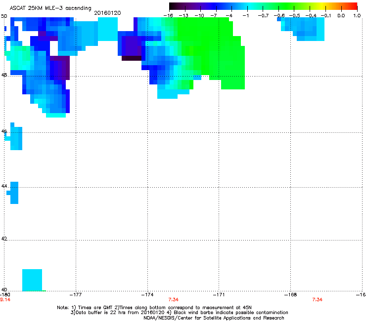Click the latitude label 48
Screen dimensions: 366x321
[x=4, y=75]
